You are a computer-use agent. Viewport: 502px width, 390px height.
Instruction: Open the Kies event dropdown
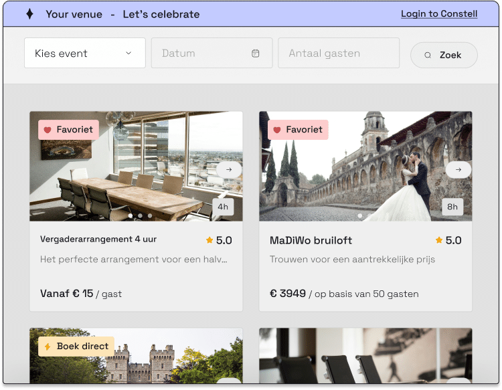pos(84,54)
